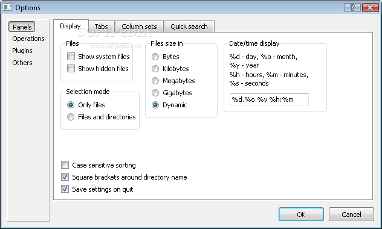Open the Others category
The width and height of the screenshot is (382, 229).
(x=22, y=63)
